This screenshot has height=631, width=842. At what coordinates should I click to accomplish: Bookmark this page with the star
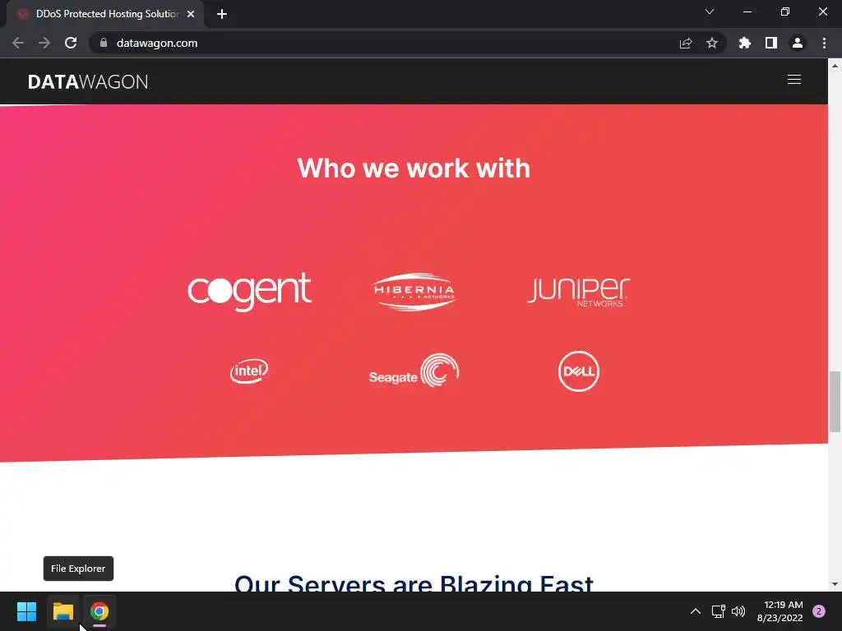tap(712, 43)
